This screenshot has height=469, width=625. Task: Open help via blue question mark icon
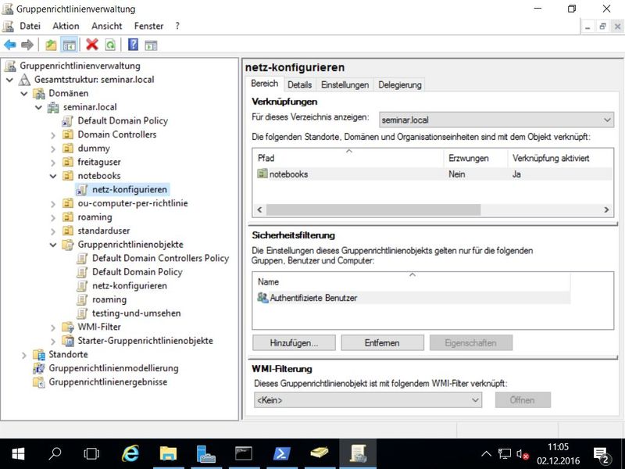[133, 45]
